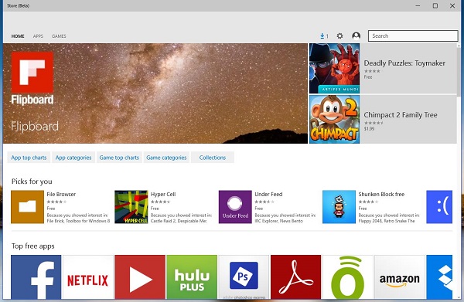The image size is (464, 302).
Task: Switch to the Apps tab
Action: pyautogui.click(x=38, y=36)
